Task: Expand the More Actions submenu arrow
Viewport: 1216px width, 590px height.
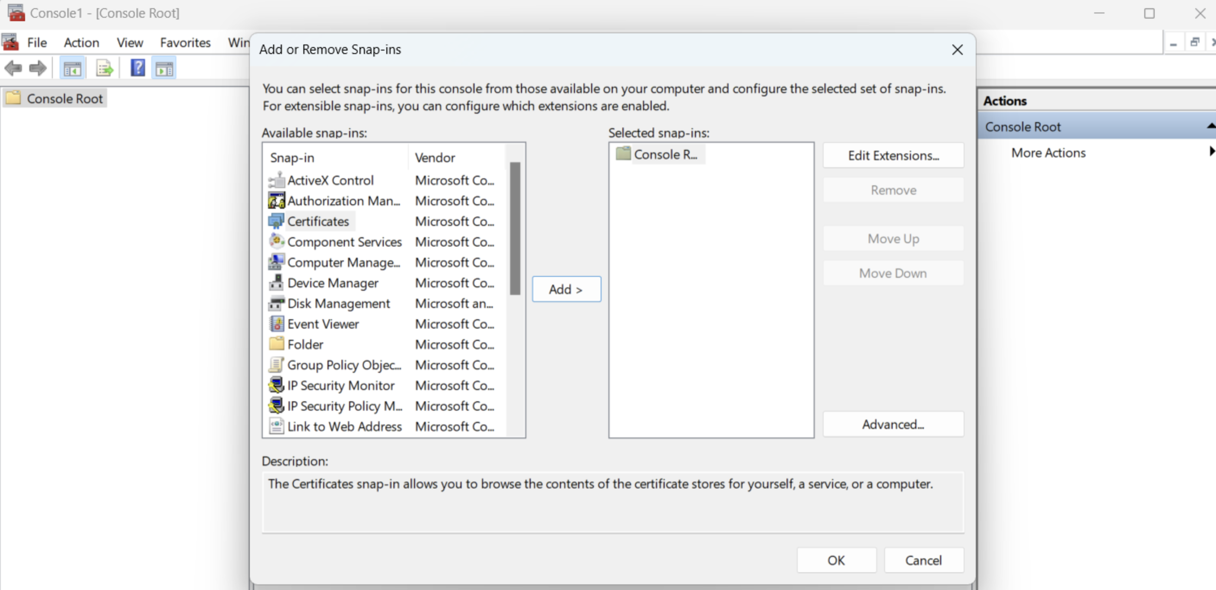Action: (x=1211, y=152)
